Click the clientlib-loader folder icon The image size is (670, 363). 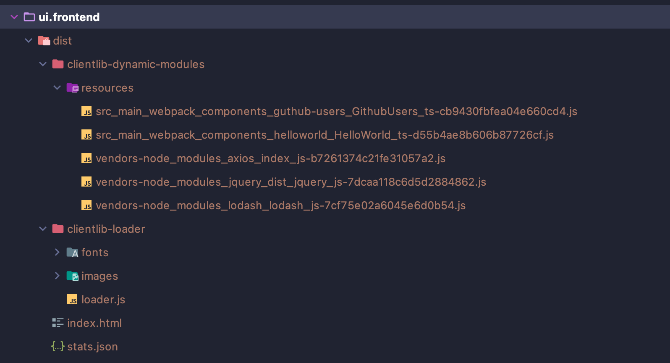click(x=58, y=229)
